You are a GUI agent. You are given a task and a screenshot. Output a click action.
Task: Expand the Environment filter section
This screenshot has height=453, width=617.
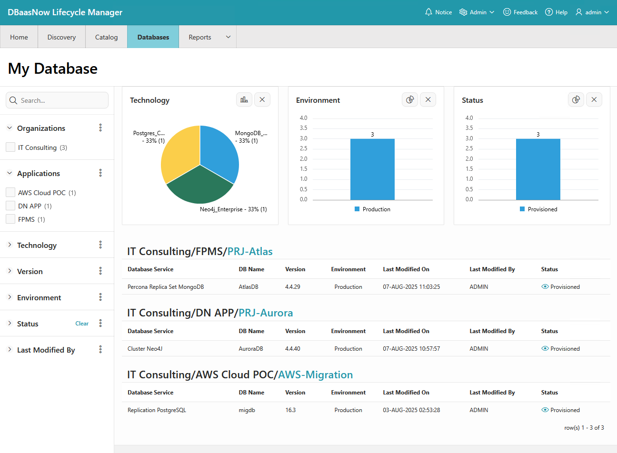click(10, 297)
